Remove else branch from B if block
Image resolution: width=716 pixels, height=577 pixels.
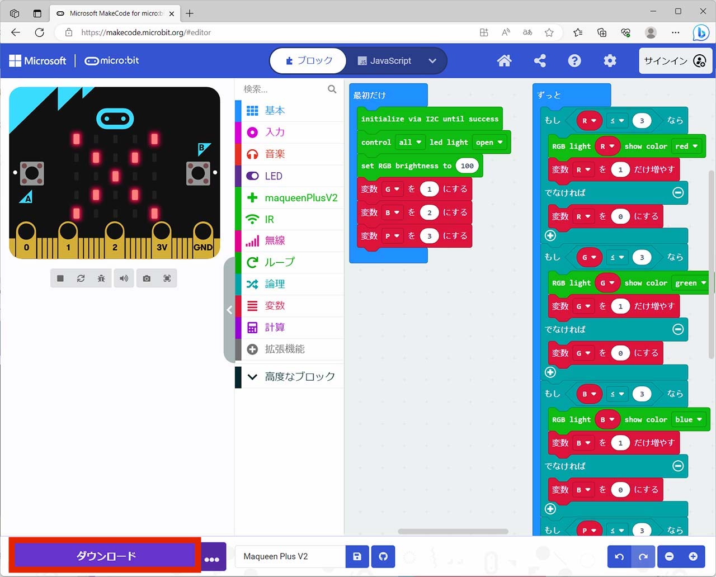coord(678,466)
